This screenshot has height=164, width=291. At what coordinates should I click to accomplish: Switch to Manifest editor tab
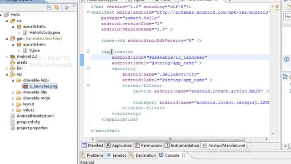pyautogui.click(x=92, y=145)
